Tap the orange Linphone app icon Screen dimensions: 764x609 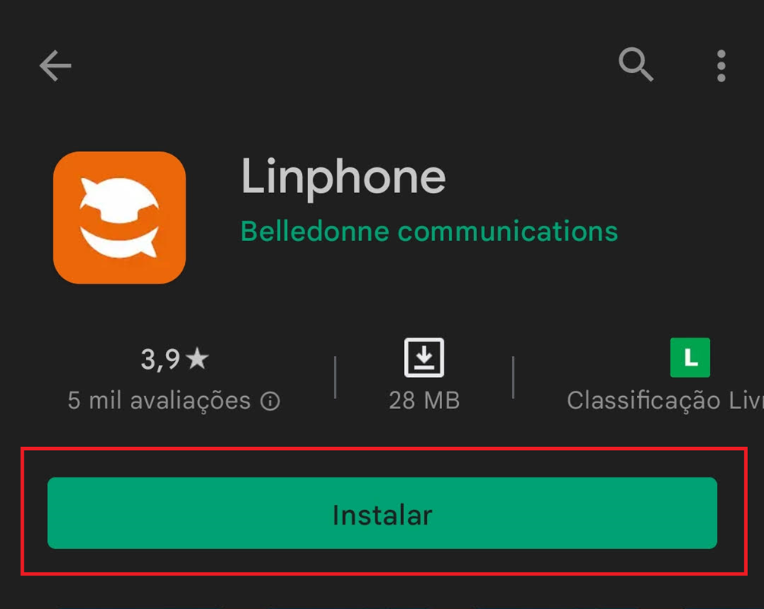[x=119, y=217]
